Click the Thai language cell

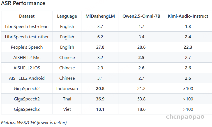[x=67, y=99]
